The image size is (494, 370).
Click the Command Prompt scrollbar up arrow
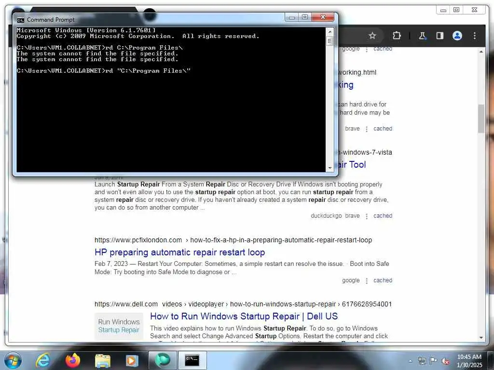[329, 31]
